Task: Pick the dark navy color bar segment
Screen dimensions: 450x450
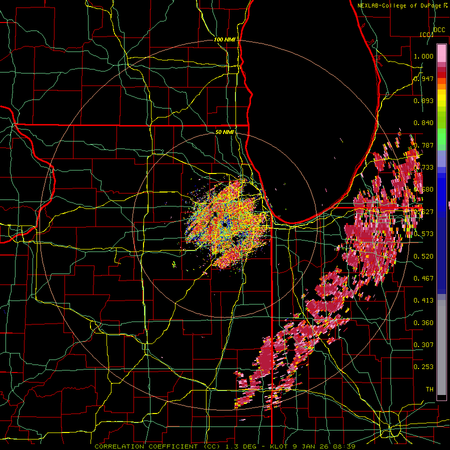Action: (x=441, y=255)
